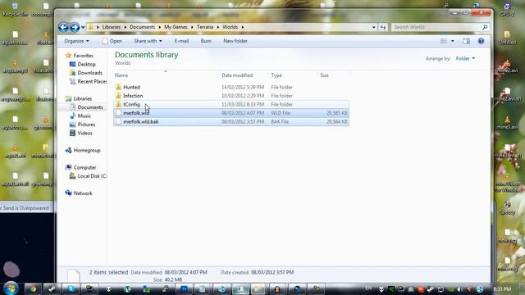Image resolution: width=525 pixels, height=295 pixels.
Task: Open Desktop in the navigation pane
Action: click(x=86, y=64)
